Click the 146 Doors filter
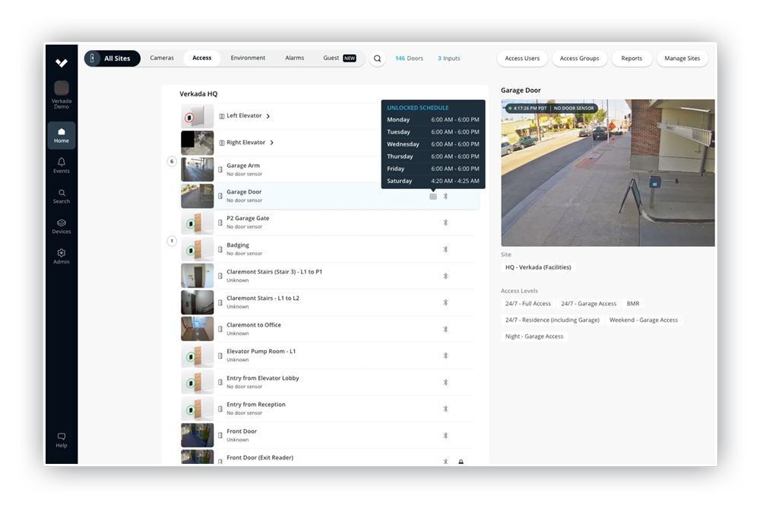Screen dimensions: 760x508 tap(409, 58)
